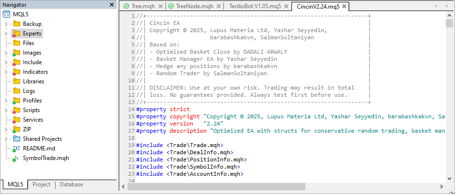Viewport: 455px width, 194px height.
Task: Click the MQL5 root node icon
Action: (7, 14)
